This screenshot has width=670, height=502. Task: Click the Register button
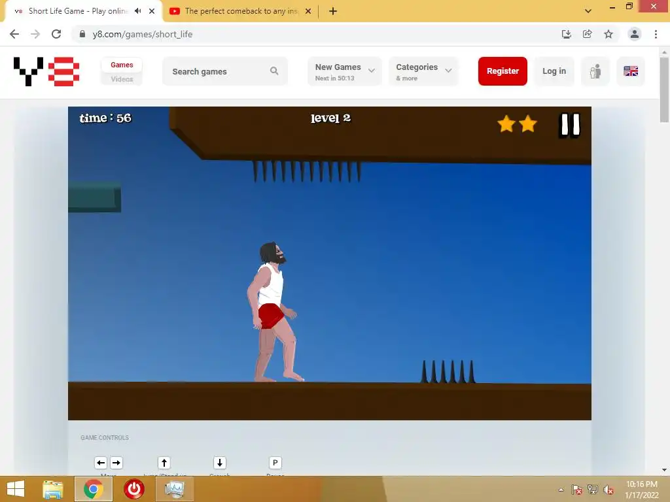pyautogui.click(x=502, y=71)
